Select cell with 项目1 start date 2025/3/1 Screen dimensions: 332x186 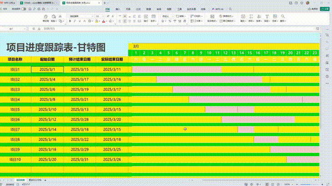[x=47, y=69]
